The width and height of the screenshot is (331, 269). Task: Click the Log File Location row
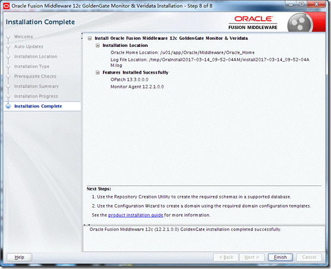210,62
